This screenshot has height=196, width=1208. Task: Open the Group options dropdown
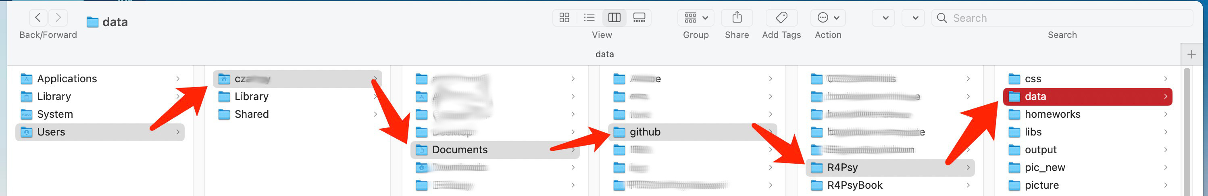coord(696,18)
